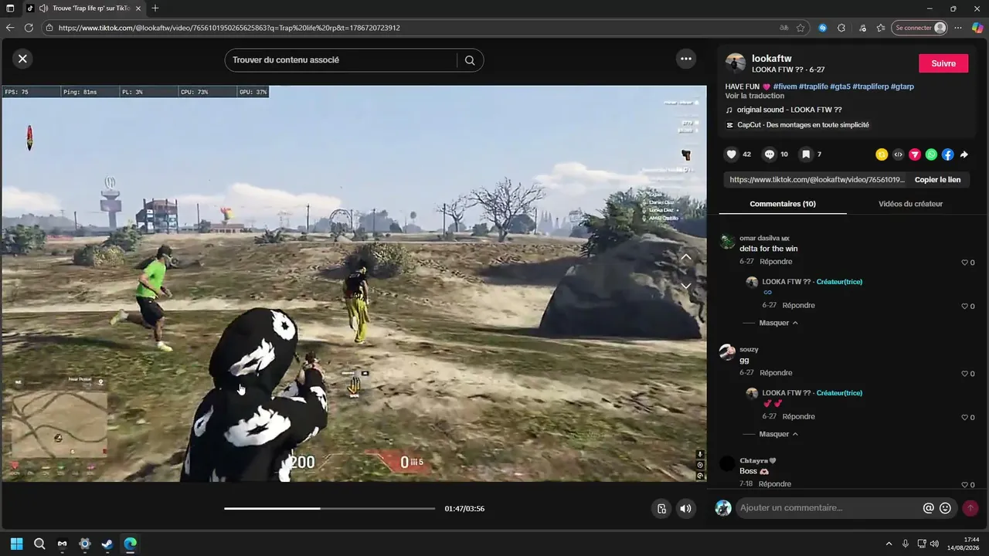Go to the next video using down chevron

(685, 285)
